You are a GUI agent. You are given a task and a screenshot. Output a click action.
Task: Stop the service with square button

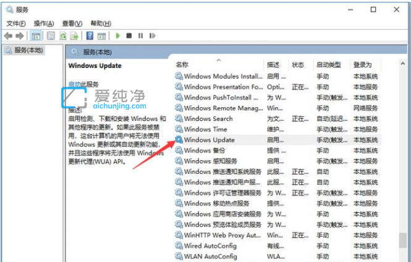129,36
